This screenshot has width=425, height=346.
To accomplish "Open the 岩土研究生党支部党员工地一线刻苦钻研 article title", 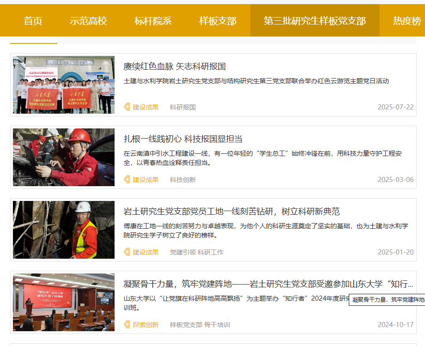I will [x=231, y=212].
